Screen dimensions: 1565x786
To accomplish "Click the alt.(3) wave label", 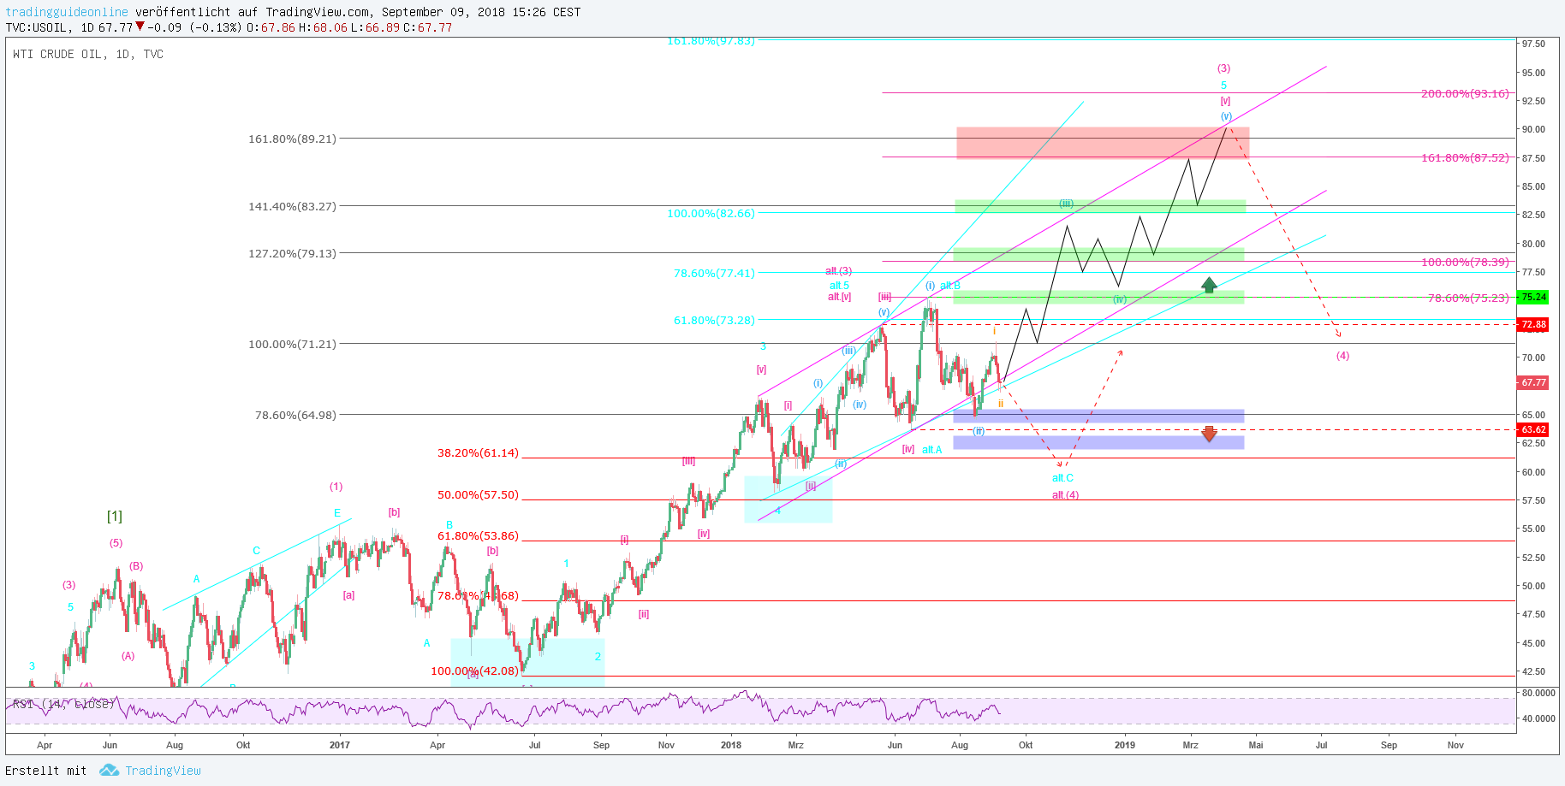I will click(839, 271).
